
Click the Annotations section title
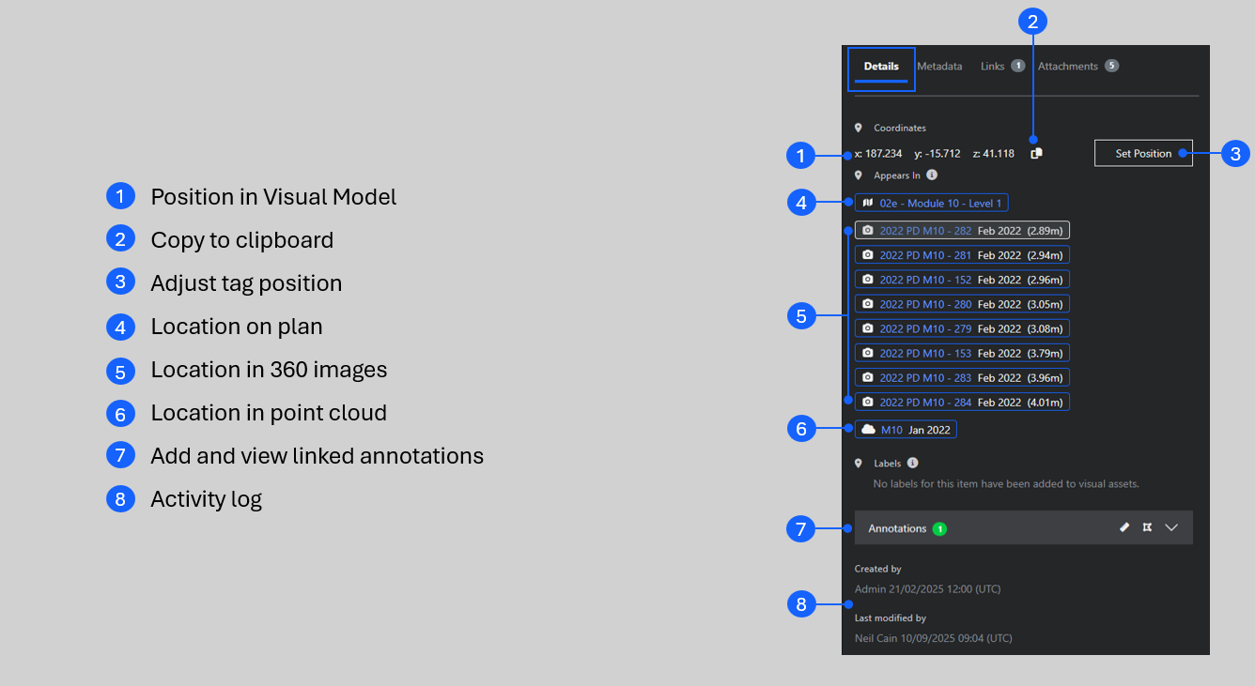897,528
